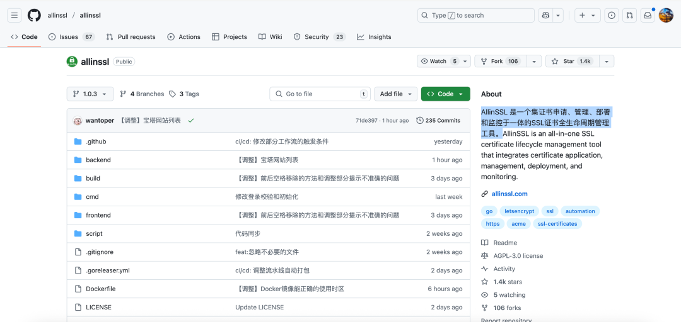Expand the 1.0.3 branch selector dropdown
This screenshot has width=681, height=322.
(90, 94)
